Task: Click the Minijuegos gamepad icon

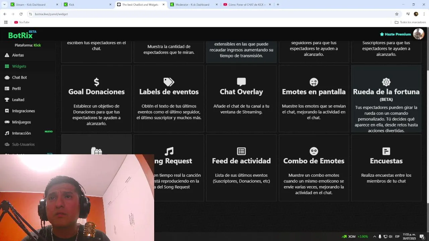Action: coord(7,122)
